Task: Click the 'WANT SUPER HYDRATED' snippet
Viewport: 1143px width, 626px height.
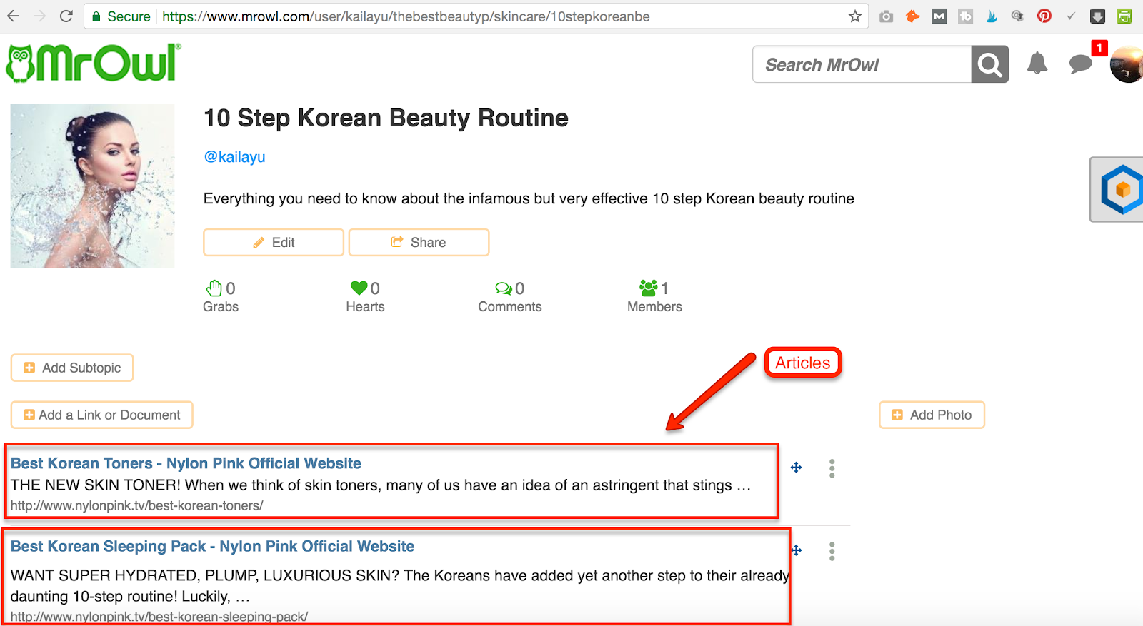Action: click(400, 585)
